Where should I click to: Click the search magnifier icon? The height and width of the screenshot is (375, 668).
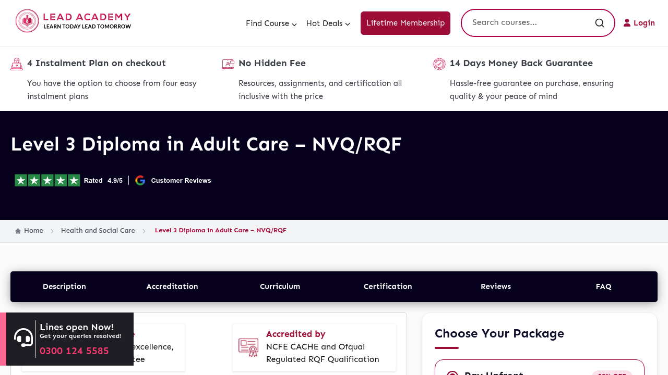[600, 23]
